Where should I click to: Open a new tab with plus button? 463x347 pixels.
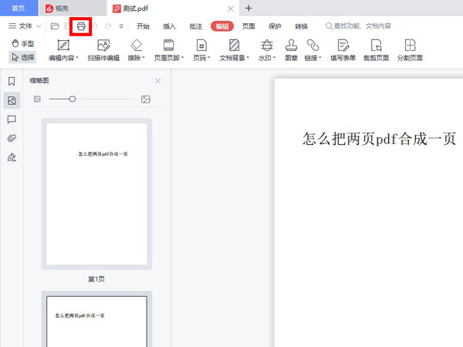(248, 8)
